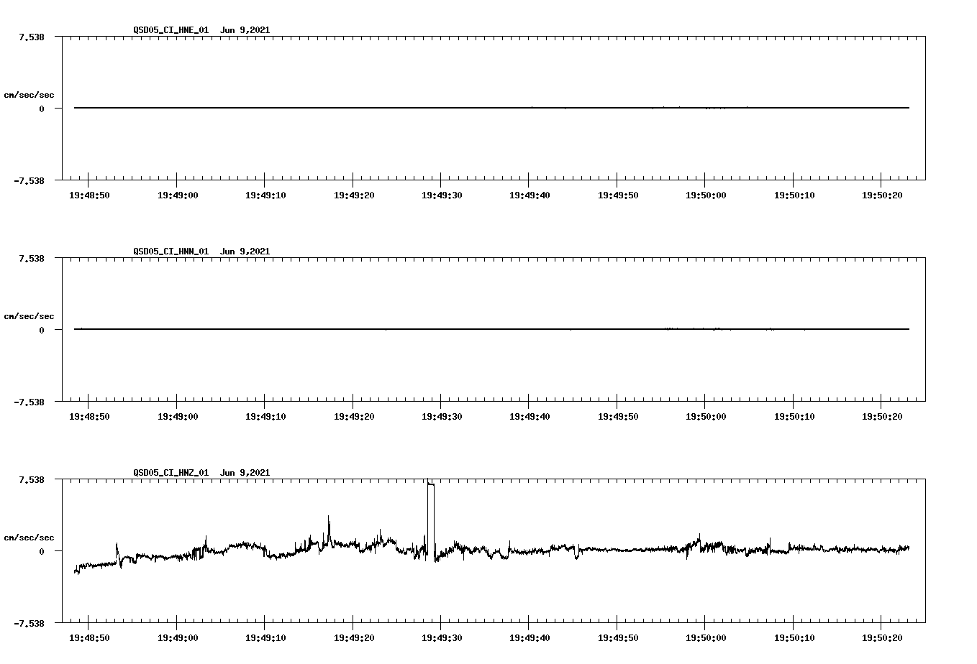Click the 0 axis value on HNN plot
977x664 pixels.
pyautogui.click(x=42, y=331)
